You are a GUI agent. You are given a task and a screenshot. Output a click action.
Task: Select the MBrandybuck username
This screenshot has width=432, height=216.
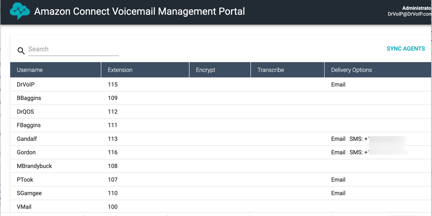[34, 166]
